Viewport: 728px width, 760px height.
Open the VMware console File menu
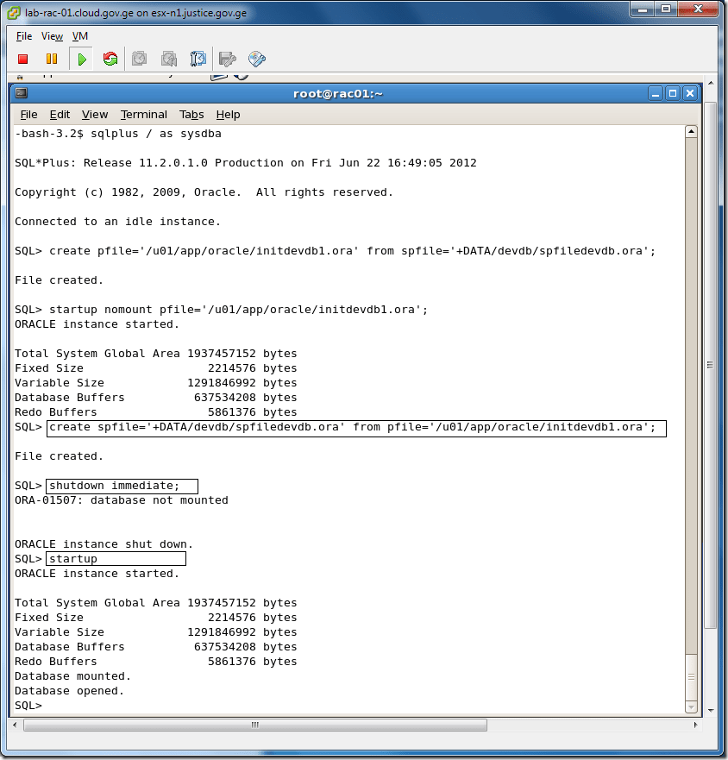click(x=24, y=36)
